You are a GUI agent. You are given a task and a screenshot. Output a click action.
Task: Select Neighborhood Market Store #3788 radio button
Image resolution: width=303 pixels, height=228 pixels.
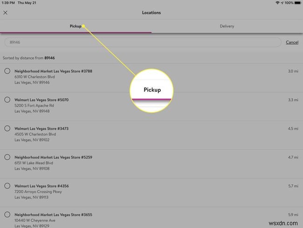pos(7,71)
